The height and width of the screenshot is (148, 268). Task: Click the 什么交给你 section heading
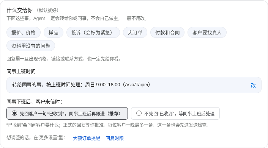(x=19, y=10)
